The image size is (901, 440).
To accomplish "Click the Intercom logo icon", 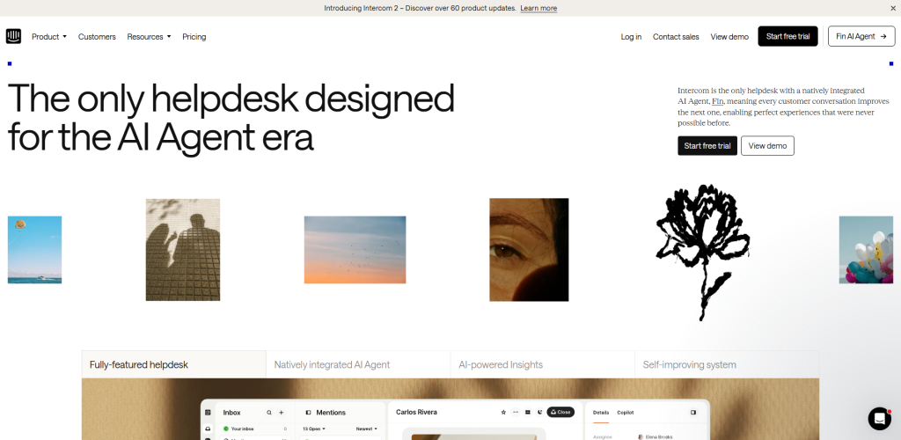I will coord(14,36).
